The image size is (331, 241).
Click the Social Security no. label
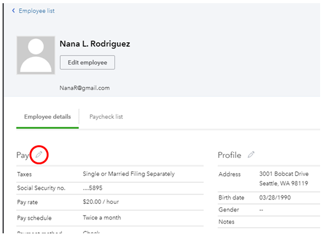[x=41, y=188]
